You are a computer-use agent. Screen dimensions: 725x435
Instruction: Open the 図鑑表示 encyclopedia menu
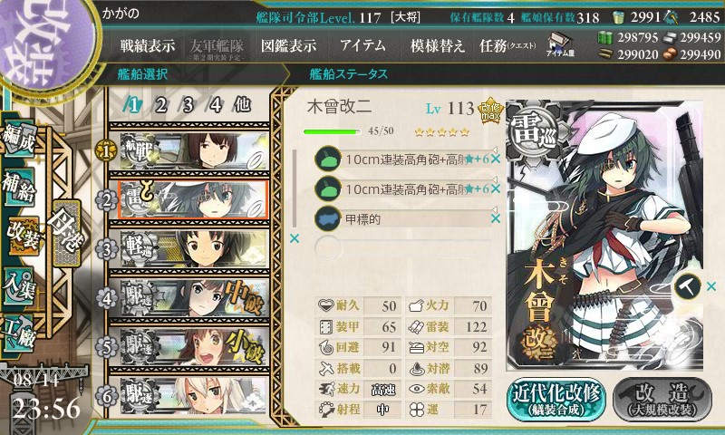coord(288,45)
